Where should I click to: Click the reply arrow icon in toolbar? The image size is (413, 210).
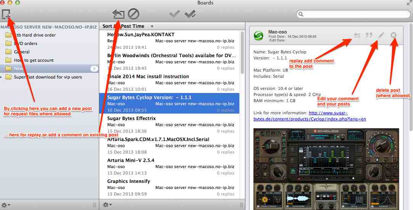pyautogui.click(x=118, y=14)
